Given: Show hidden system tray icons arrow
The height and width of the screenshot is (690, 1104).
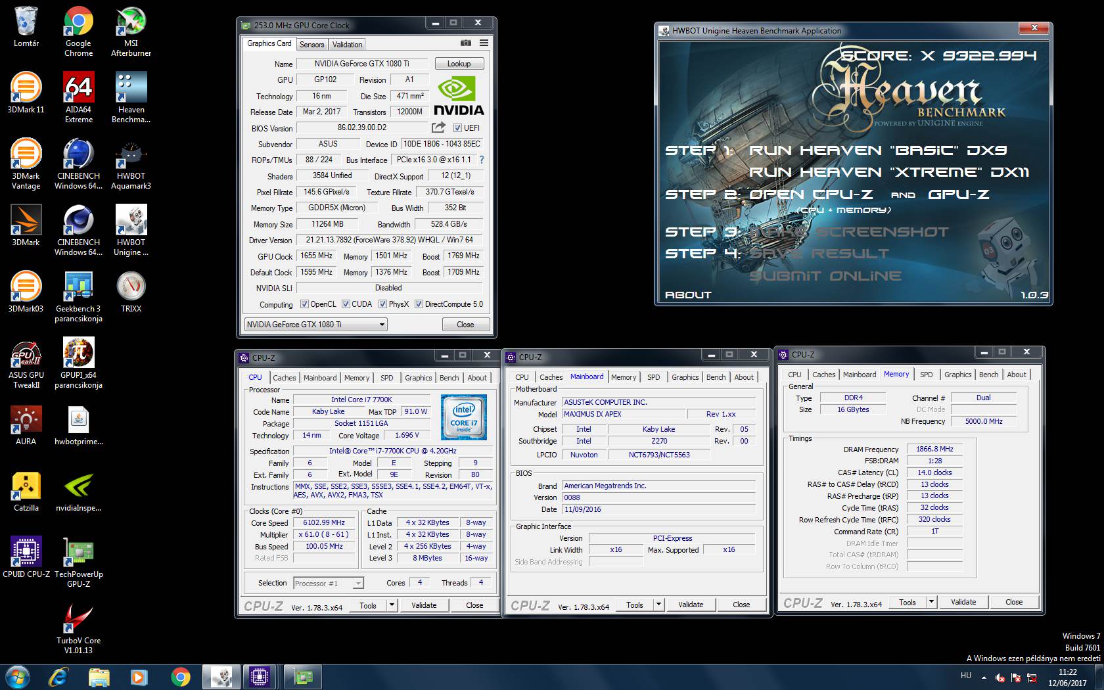Looking at the screenshot, I should 984,676.
